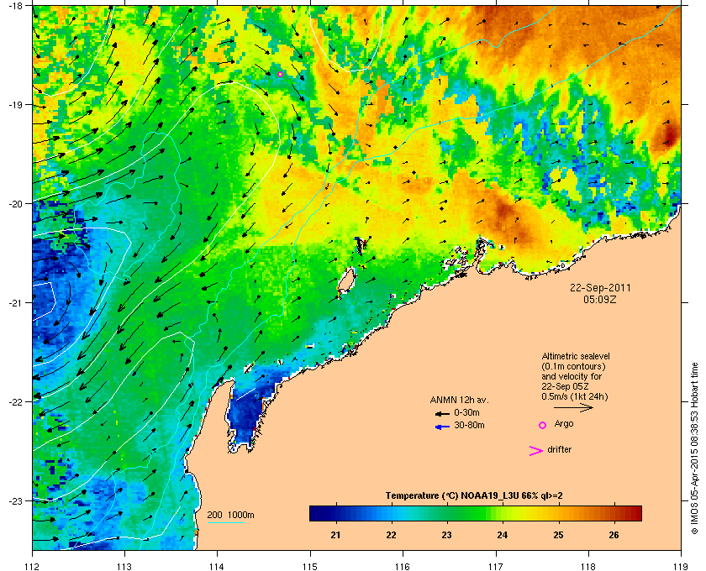Click the colorbar tick label 23
The width and height of the screenshot is (706, 571).
446,535
